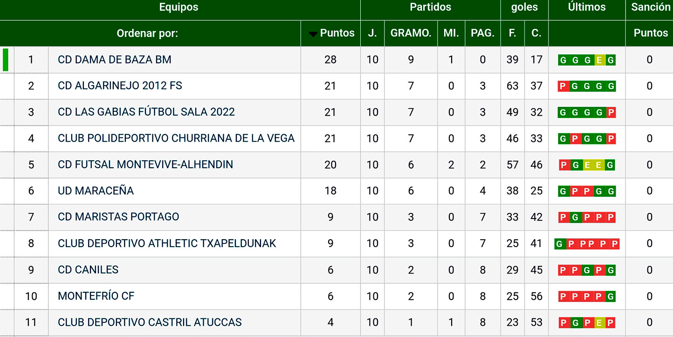Click first red P badge for Algarinejo

(563, 86)
